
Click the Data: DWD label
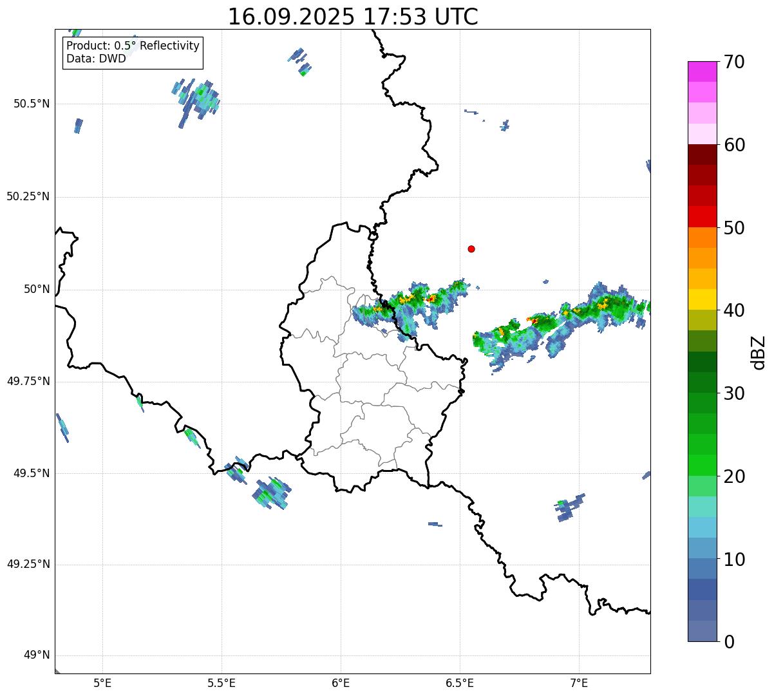coord(96,59)
